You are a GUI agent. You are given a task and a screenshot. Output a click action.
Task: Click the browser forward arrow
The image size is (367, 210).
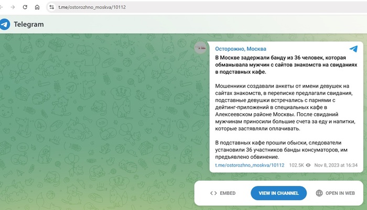point(13,7)
